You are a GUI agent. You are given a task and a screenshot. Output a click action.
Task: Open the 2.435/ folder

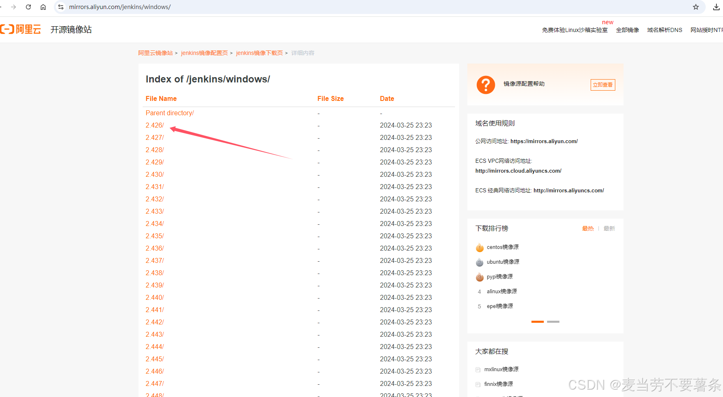pos(155,236)
